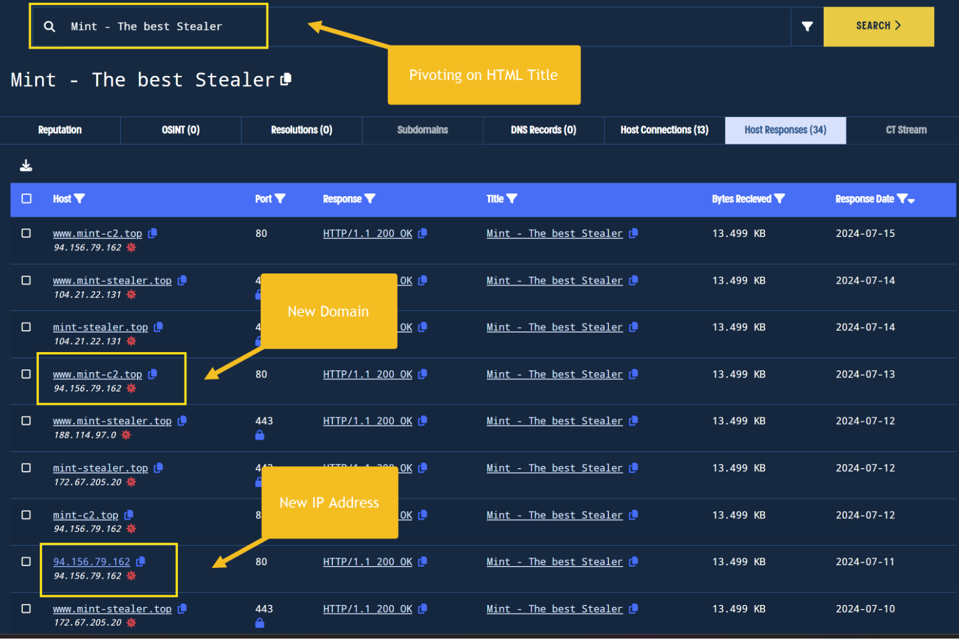This screenshot has height=639, width=959.
Task: Open the Title column filter
Action: [x=512, y=199]
